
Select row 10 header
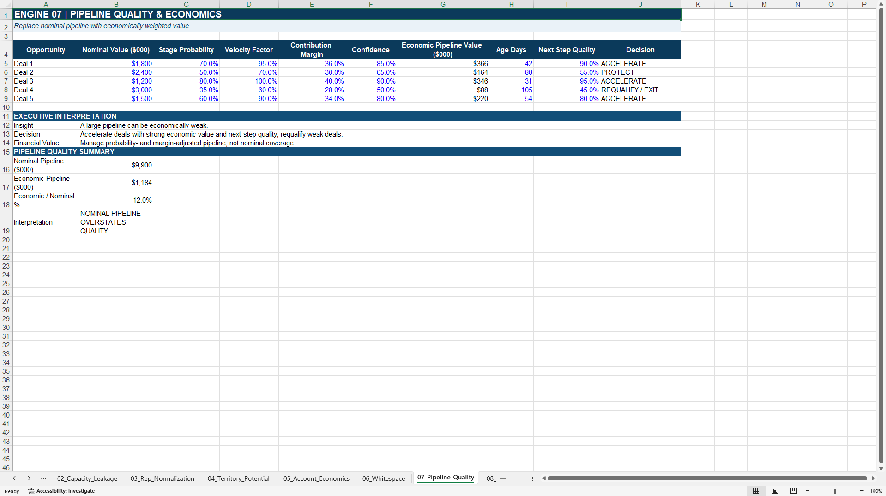[6, 108]
